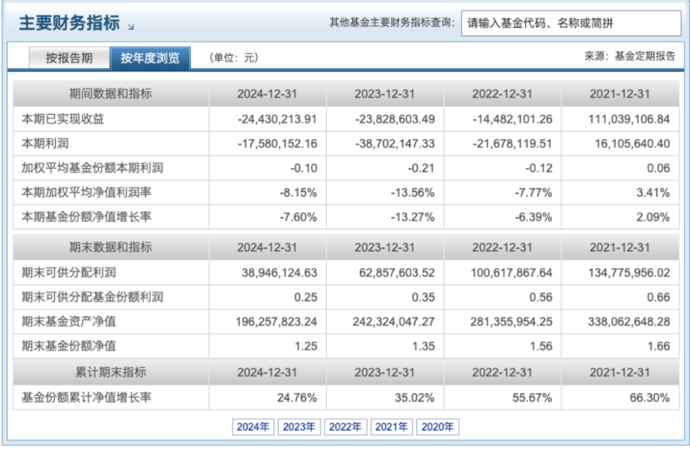Click the 来源：基金定期报告 source text
Image resolution: width=690 pixels, height=449 pixels.
point(629,56)
